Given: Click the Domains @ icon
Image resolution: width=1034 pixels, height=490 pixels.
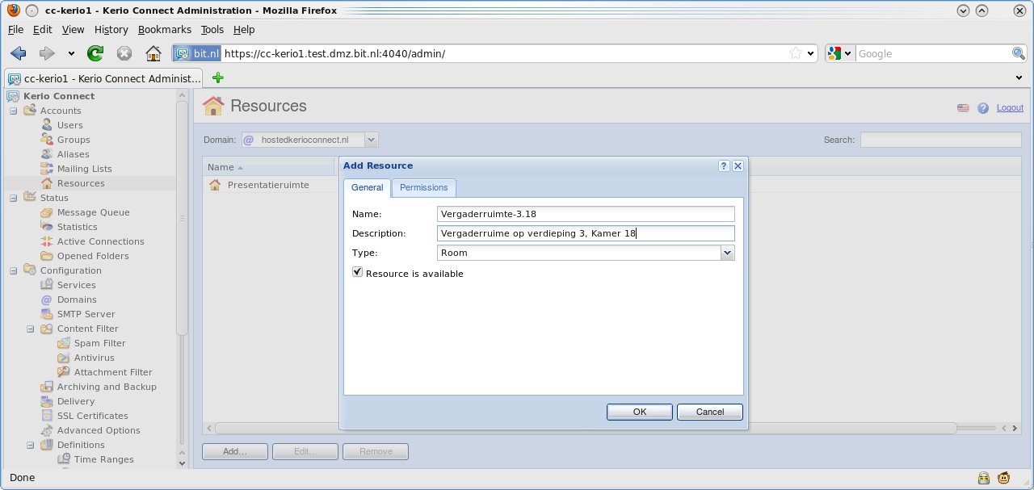Looking at the screenshot, I should click(x=47, y=299).
